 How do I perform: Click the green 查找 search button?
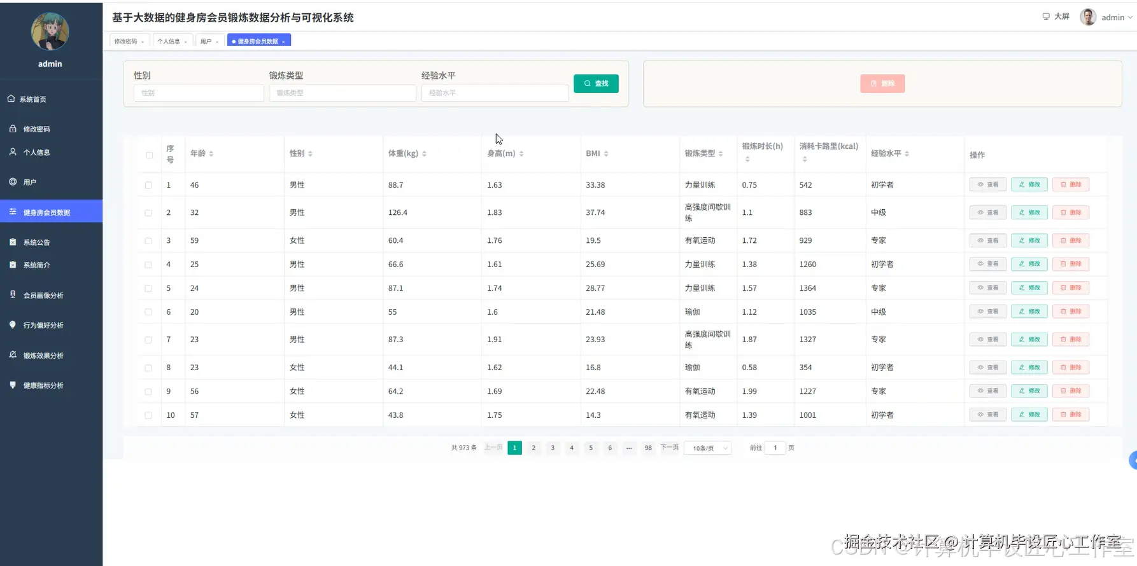pos(596,83)
